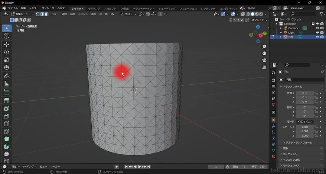Select the Extrude Region tool
This screenshot has width=326, height=174.
[7, 101]
